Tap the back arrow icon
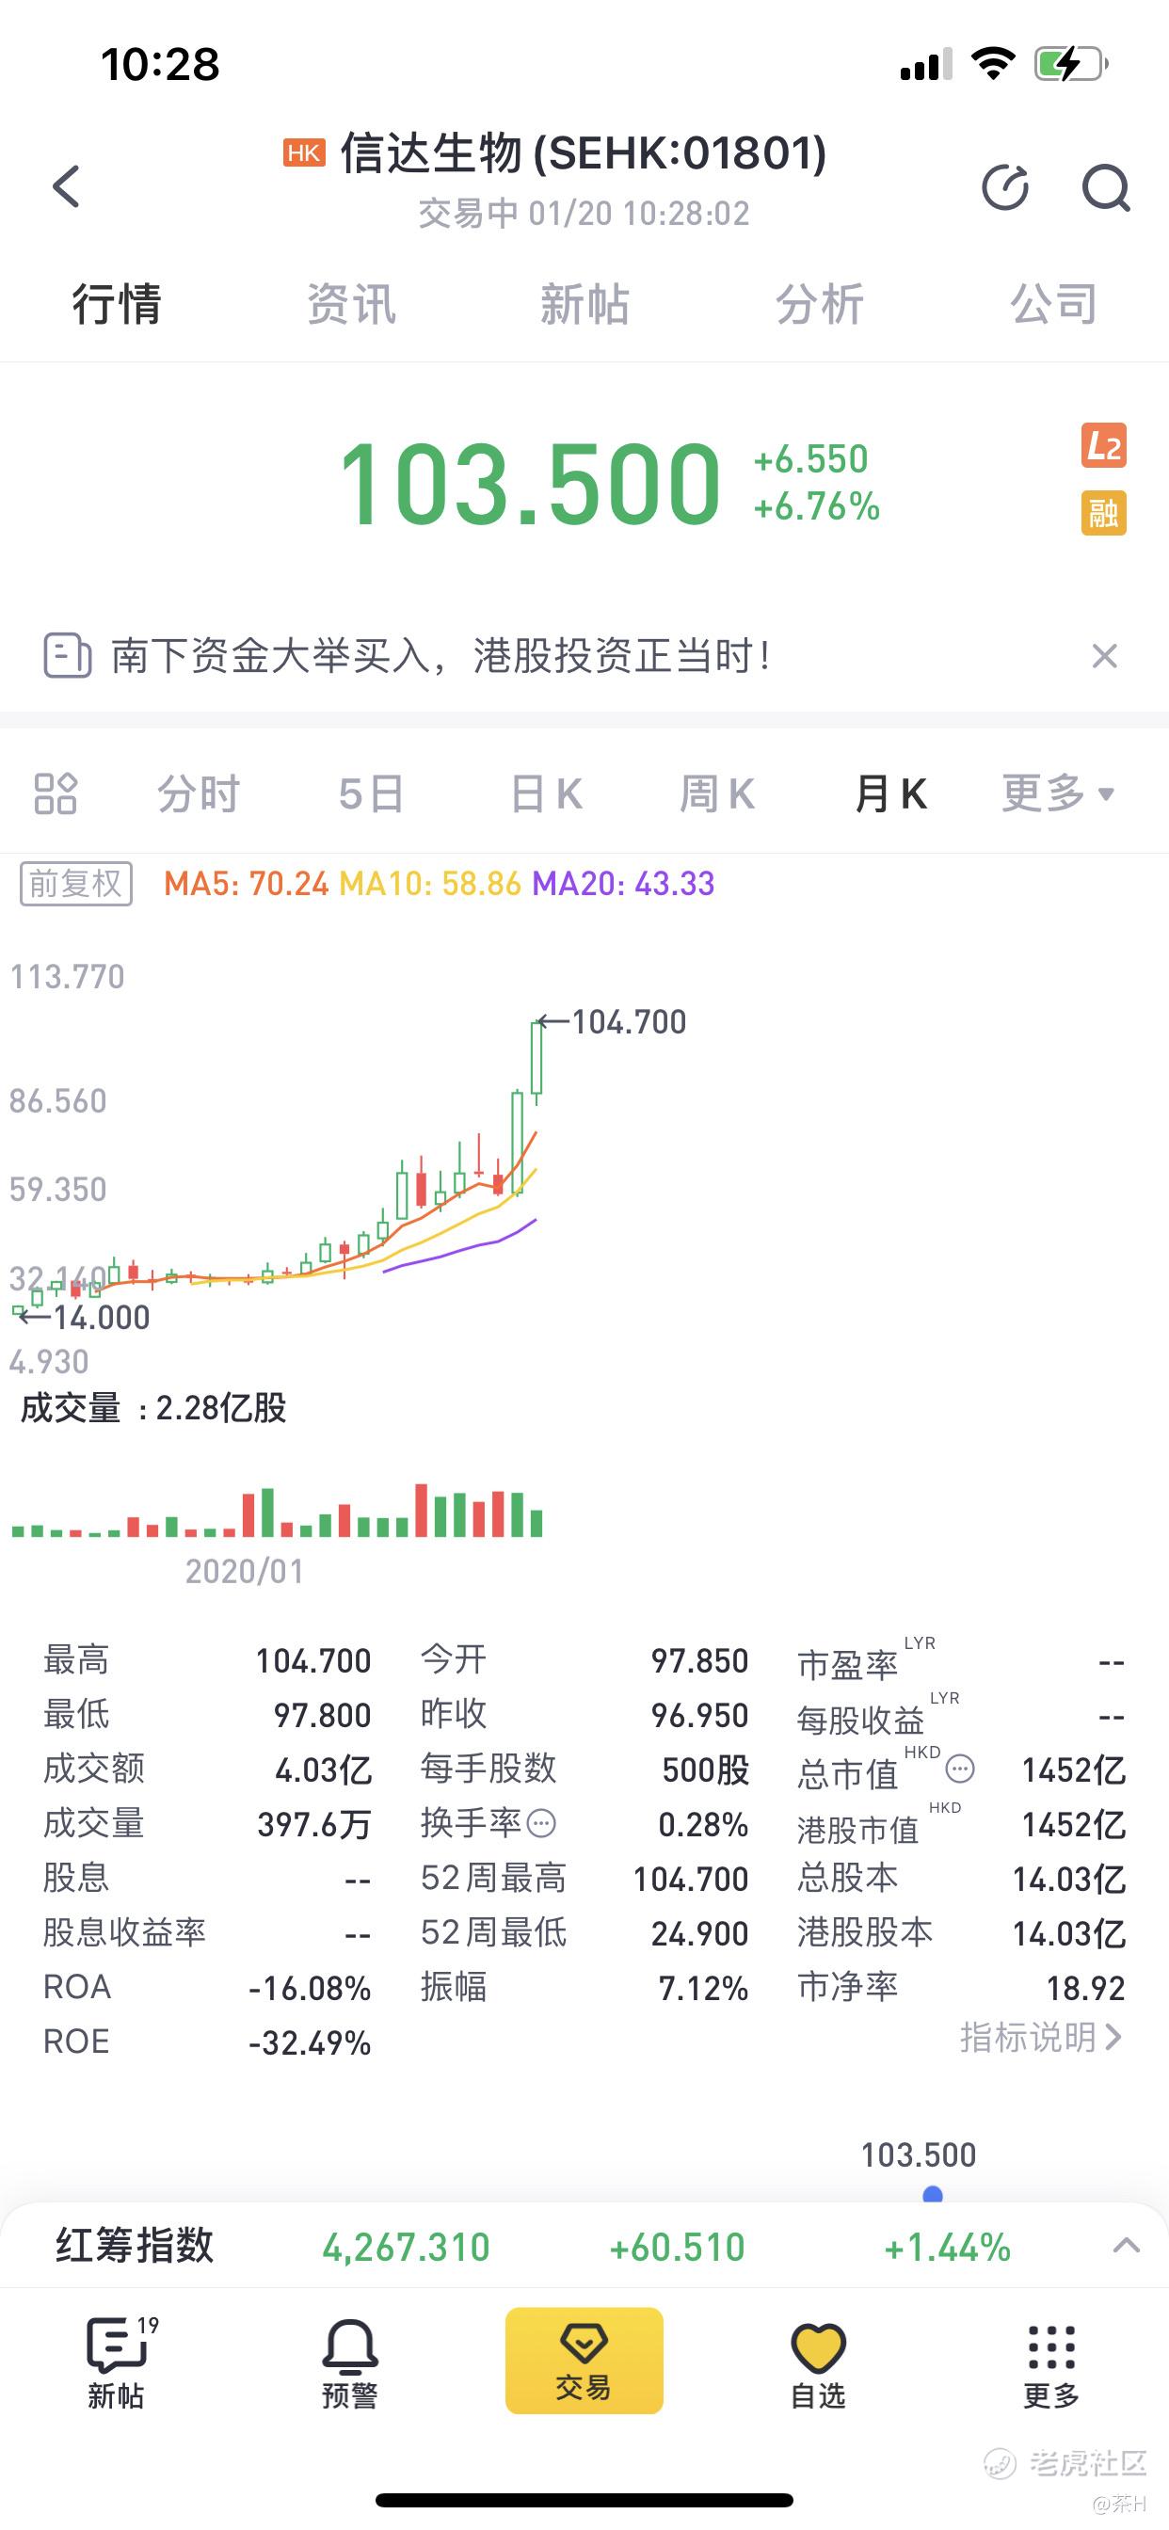 (66, 185)
